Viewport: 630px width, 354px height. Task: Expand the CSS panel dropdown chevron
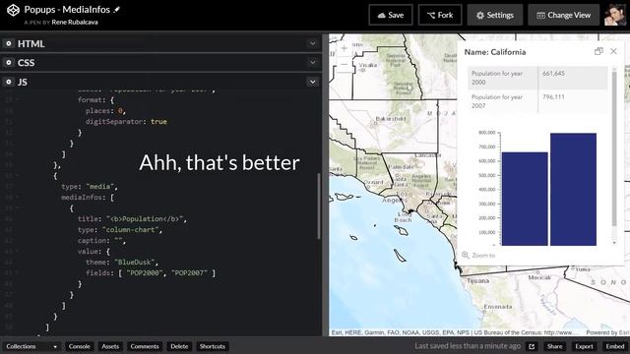tap(312, 63)
